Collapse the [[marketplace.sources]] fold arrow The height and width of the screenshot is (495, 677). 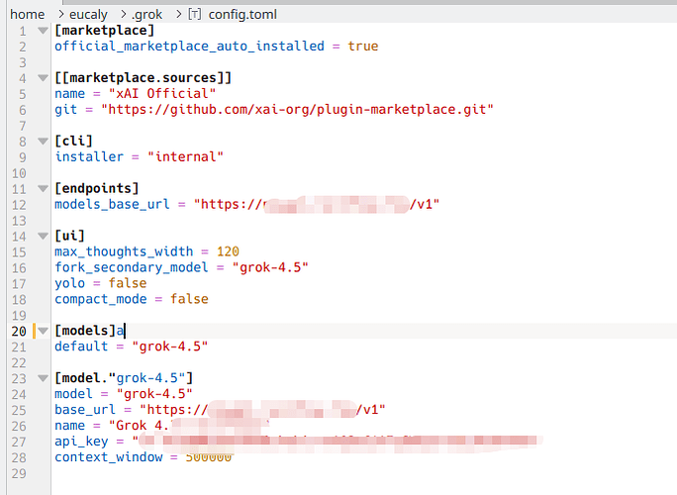(x=43, y=78)
